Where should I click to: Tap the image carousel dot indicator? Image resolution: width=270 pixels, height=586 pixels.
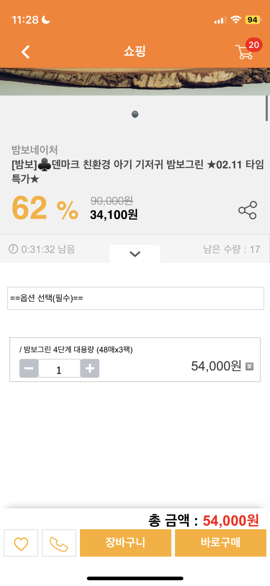click(135, 114)
